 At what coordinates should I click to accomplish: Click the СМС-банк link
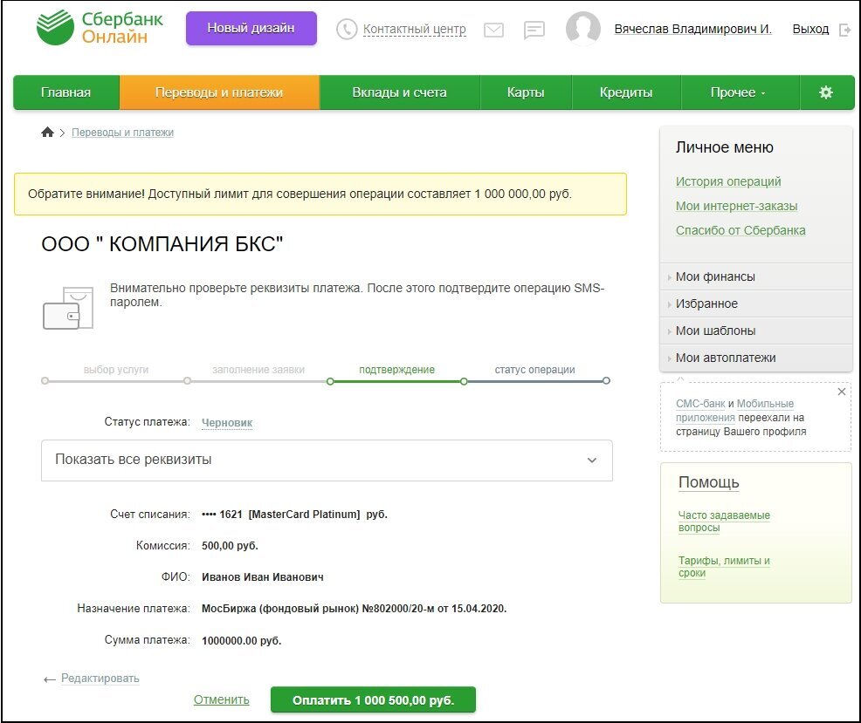700,404
